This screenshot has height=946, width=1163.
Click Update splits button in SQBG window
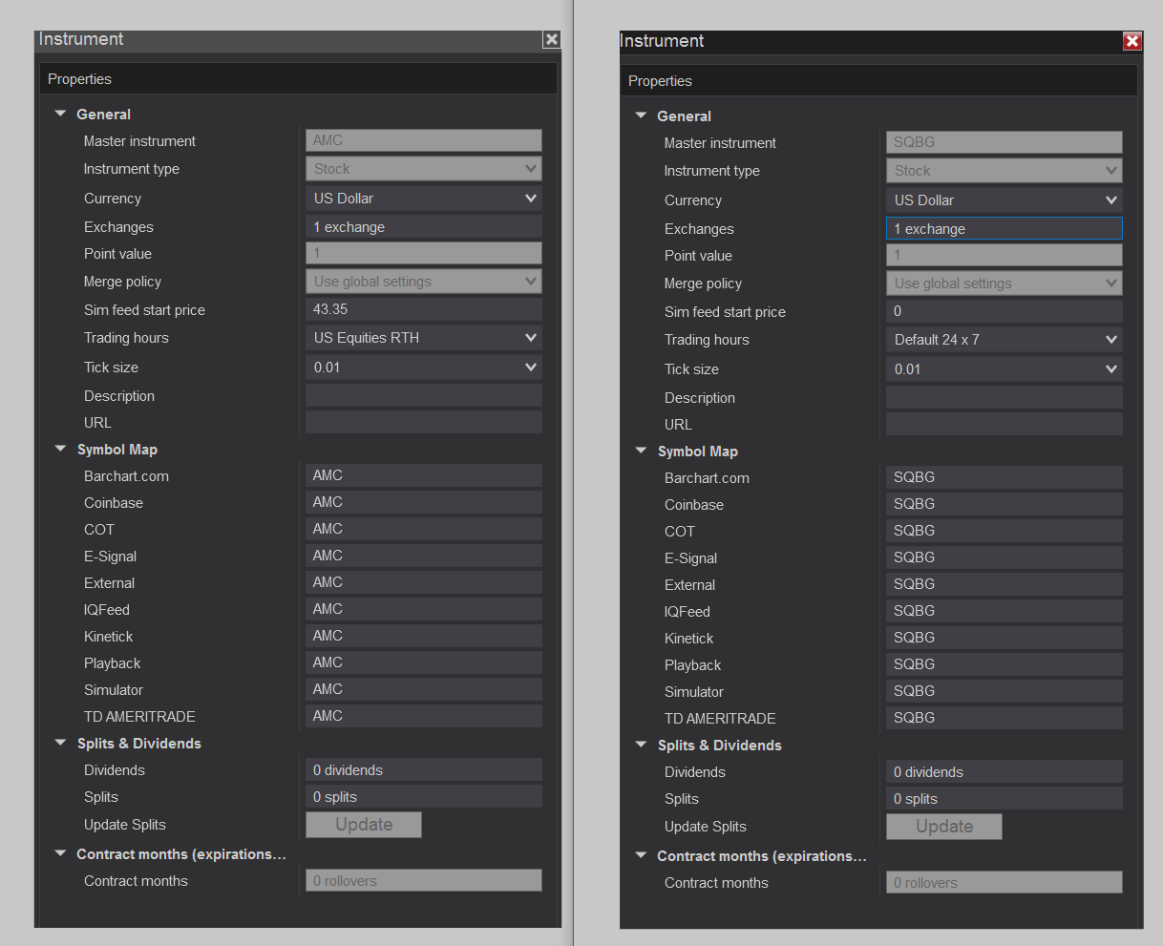pos(944,827)
